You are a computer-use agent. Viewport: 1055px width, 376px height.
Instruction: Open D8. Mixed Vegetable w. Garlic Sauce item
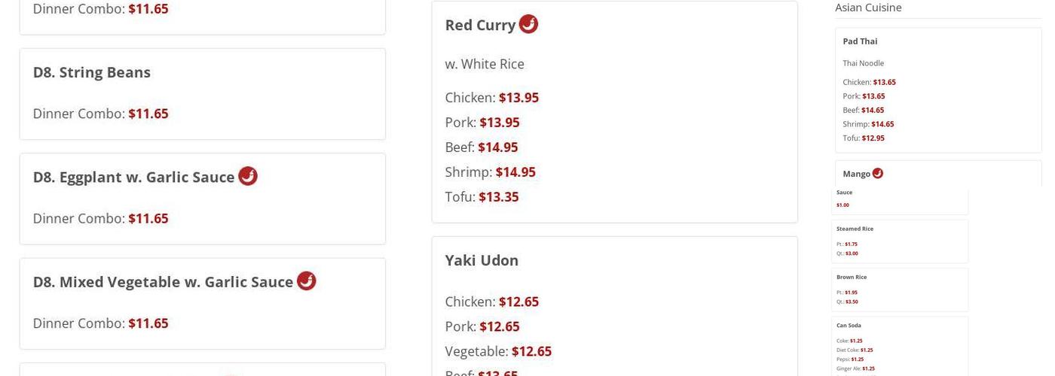(163, 282)
